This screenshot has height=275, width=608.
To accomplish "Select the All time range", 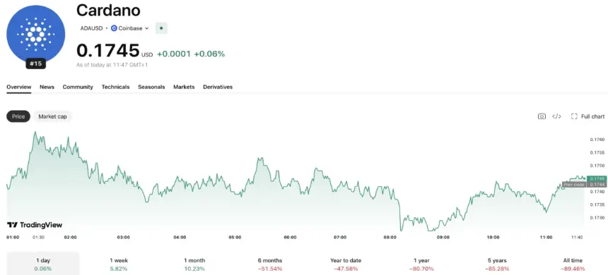I will pyautogui.click(x=573, y=264).
